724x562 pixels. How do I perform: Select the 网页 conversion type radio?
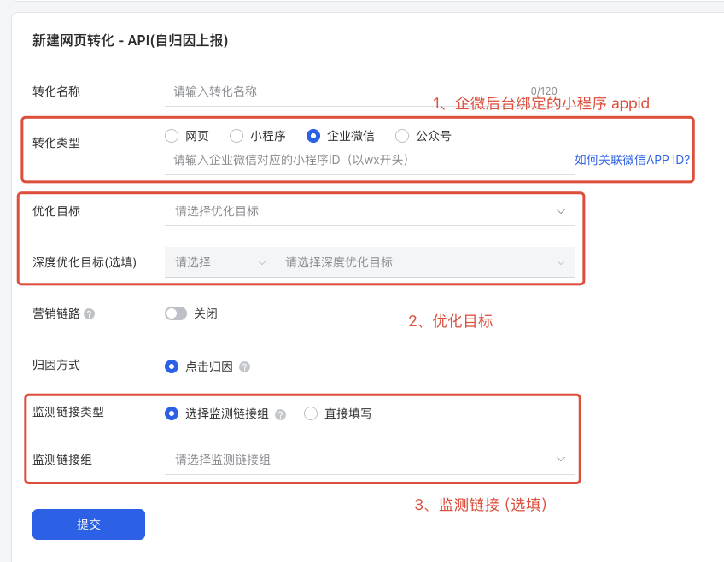click(172, 136)
